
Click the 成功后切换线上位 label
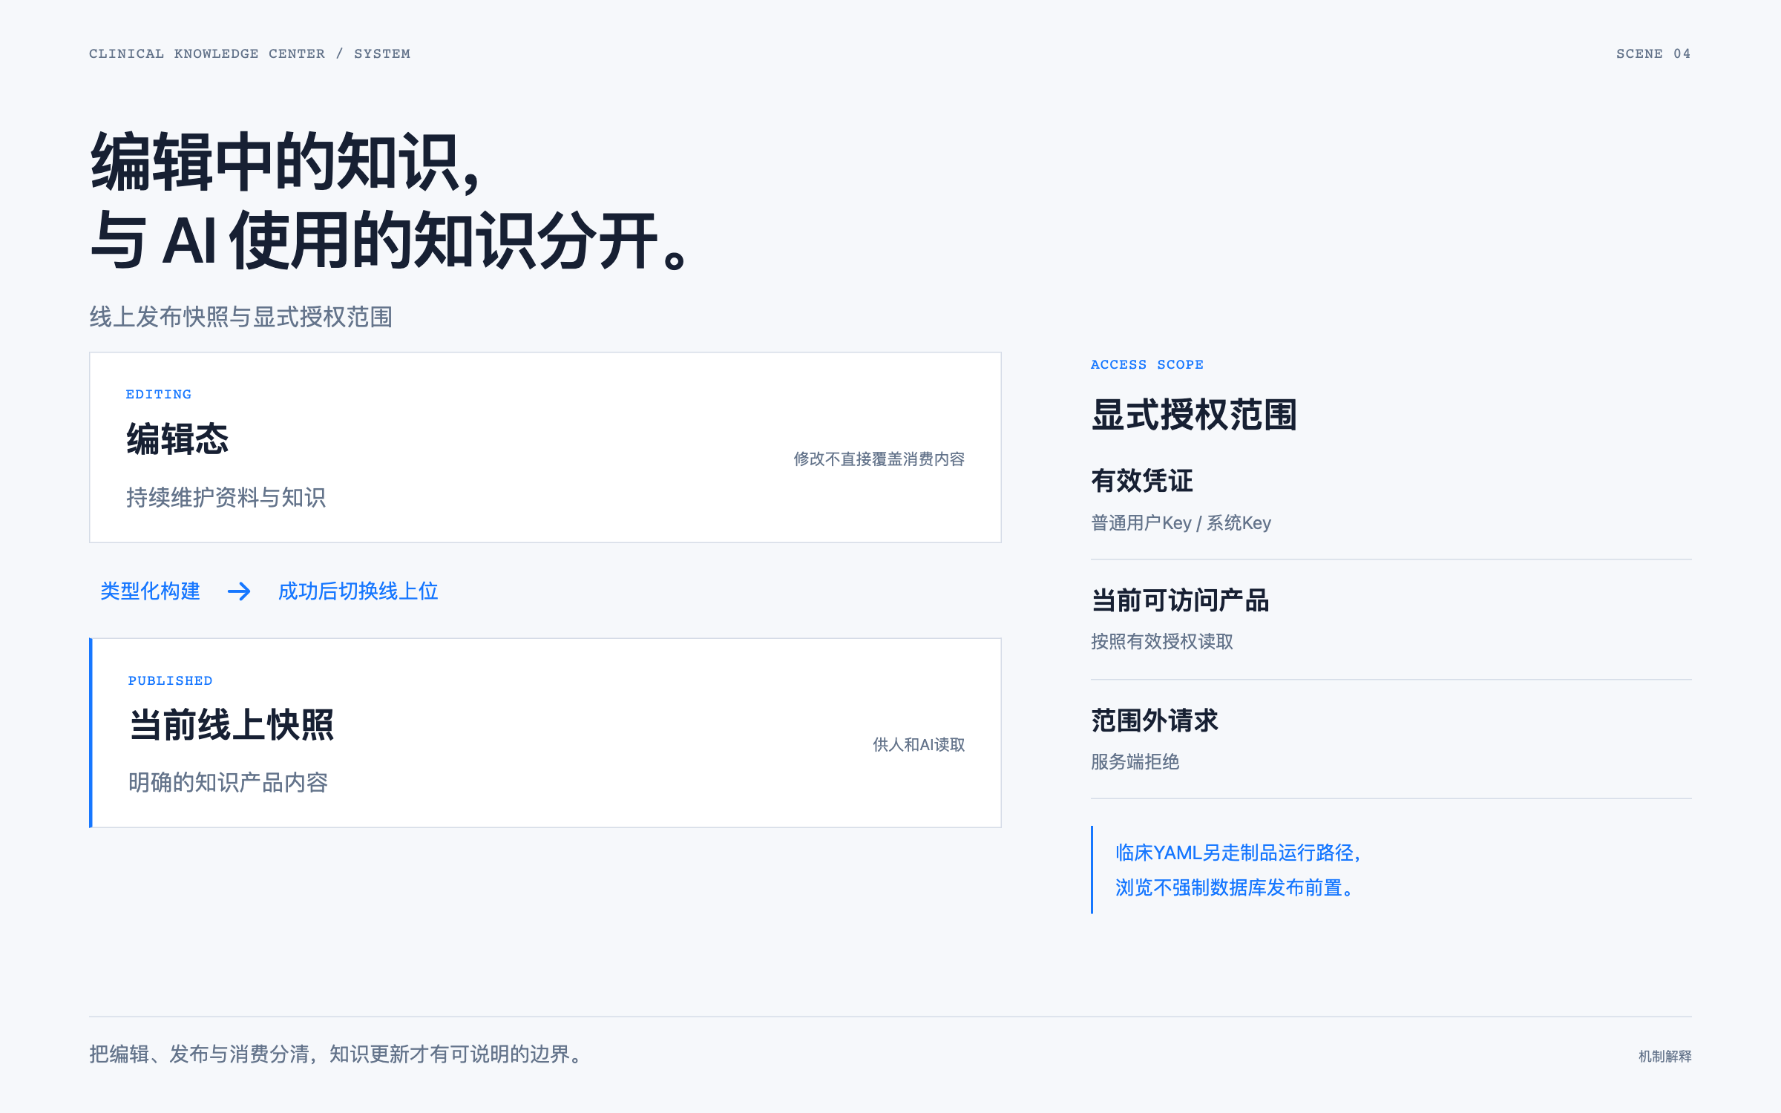point(358,591)
